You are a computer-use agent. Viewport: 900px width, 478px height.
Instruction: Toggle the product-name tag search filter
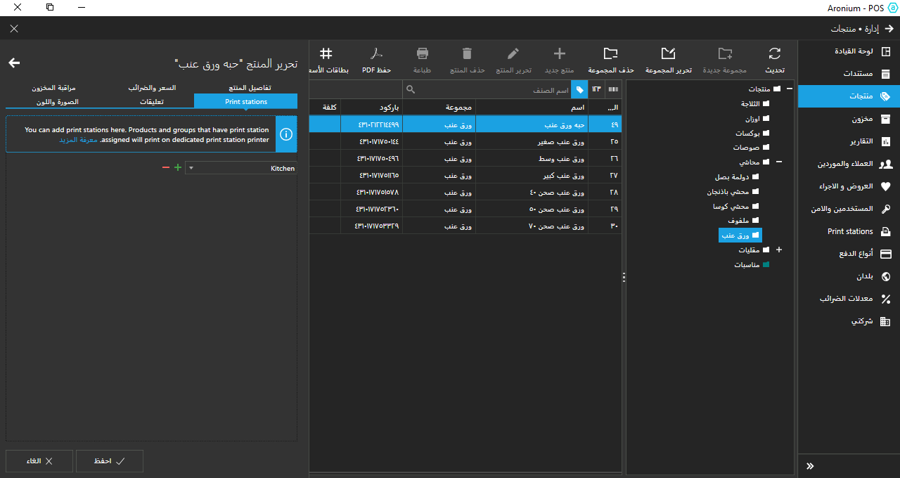(x=579, y=89)
